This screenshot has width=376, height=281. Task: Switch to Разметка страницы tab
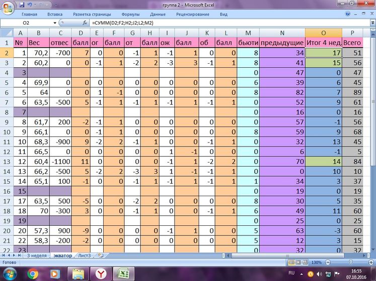tap(92, 15)
